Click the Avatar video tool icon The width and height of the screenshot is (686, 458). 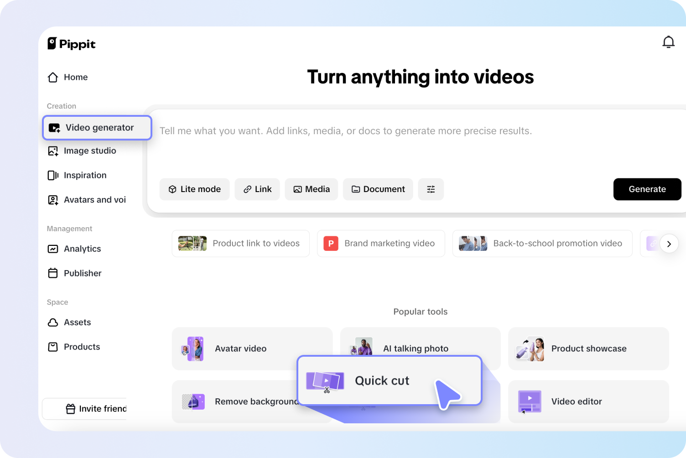tap(193, 349)
